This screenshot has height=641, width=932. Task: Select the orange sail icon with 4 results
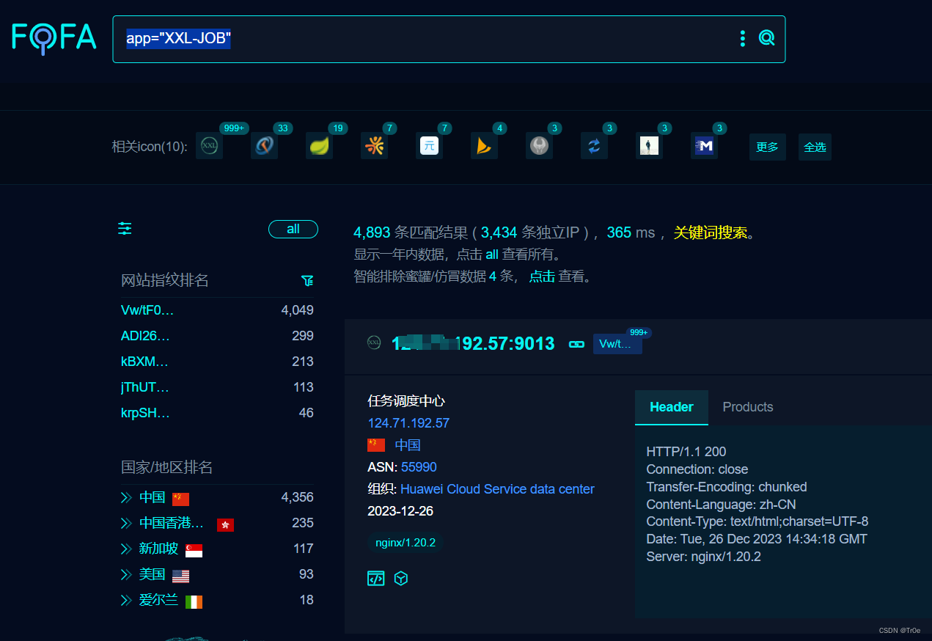484,146
